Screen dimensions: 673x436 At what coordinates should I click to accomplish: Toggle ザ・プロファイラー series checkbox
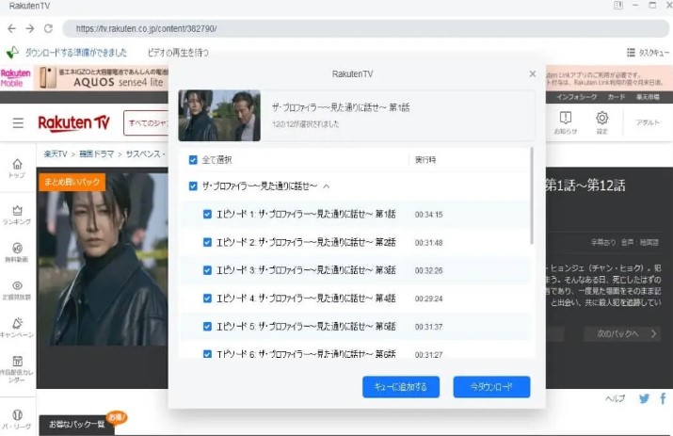(193, 186)
